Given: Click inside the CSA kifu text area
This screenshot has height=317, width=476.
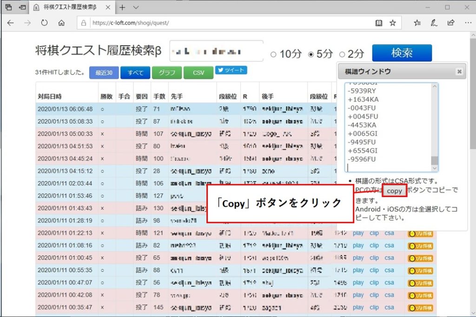Looking at the screenshot, I should pyautogui.click(x=388, y=127).
